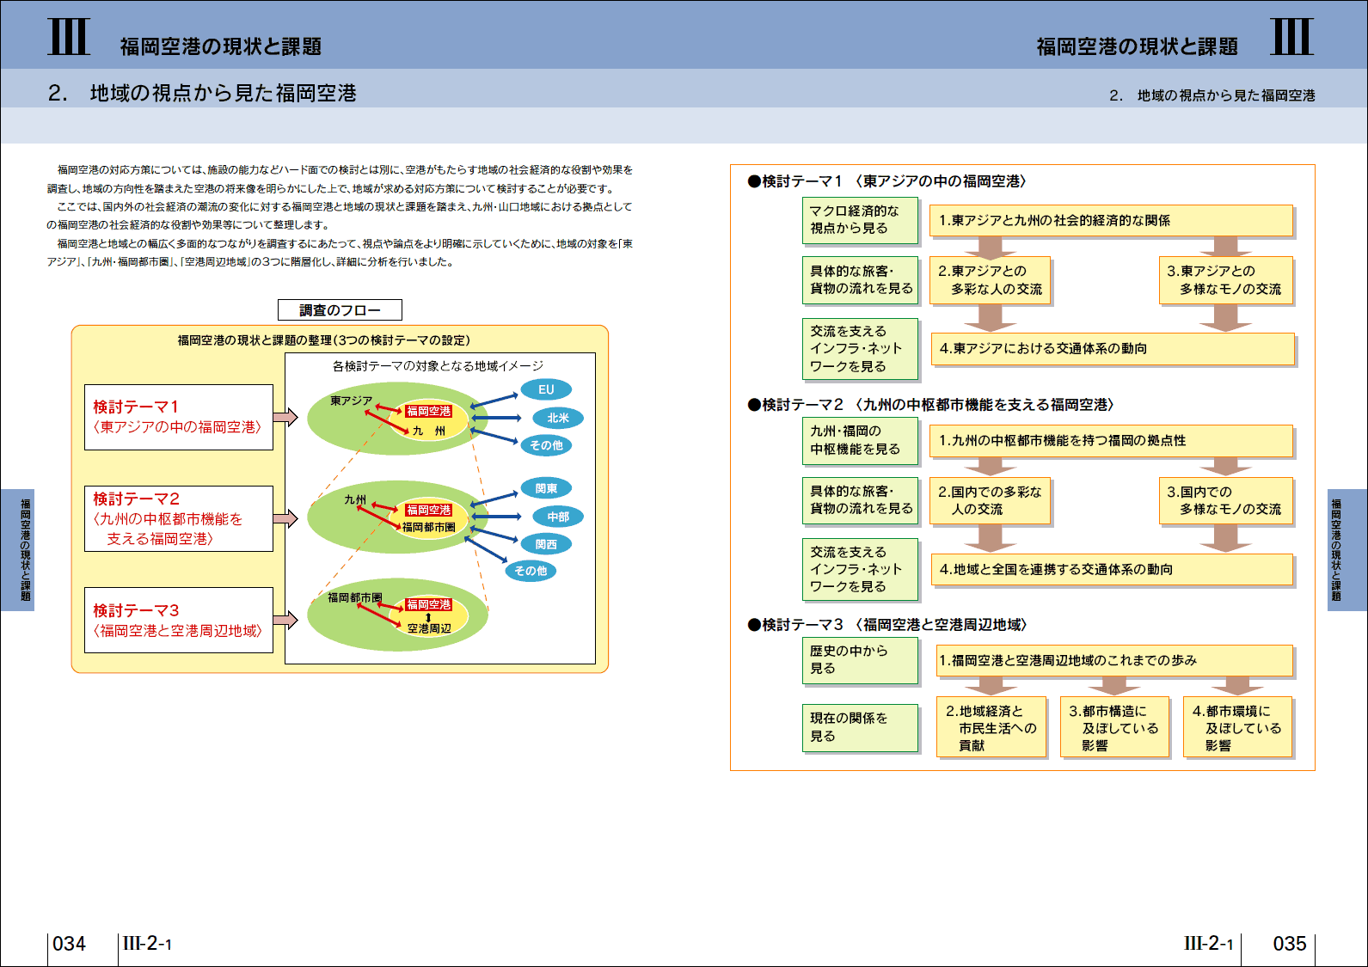1368x967 pixels.
Task: Click the '各検討テーマの対象となる地域イメージ' caption
Action: (x=438, y=366)
